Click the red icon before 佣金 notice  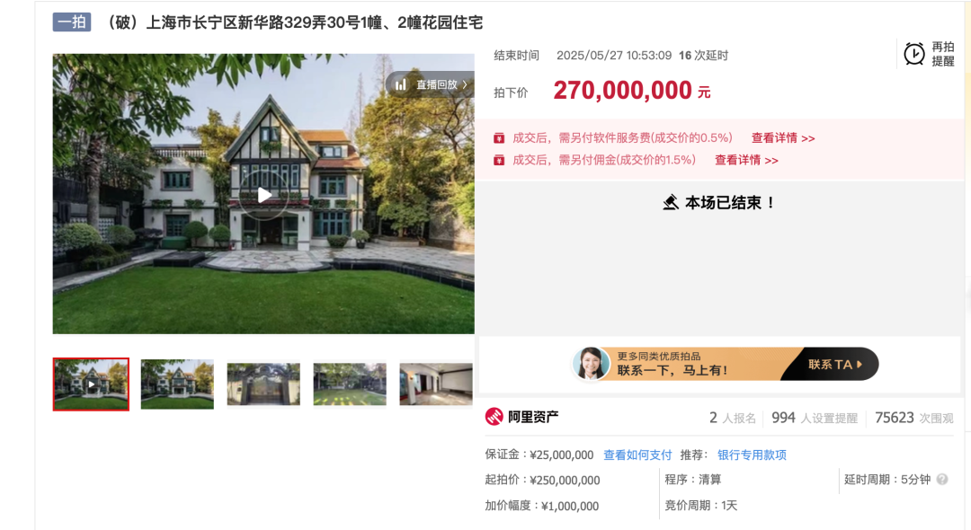(x=499, y=160)
